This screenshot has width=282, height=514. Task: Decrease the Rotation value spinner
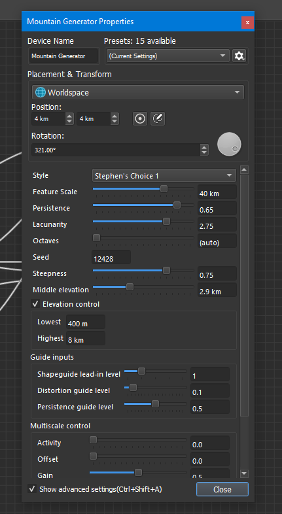point(204,153)
